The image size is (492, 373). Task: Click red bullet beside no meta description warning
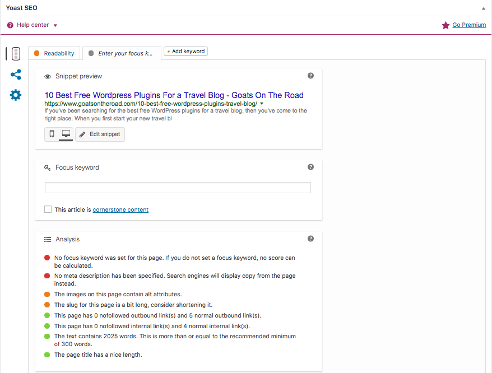pos(47,276)
